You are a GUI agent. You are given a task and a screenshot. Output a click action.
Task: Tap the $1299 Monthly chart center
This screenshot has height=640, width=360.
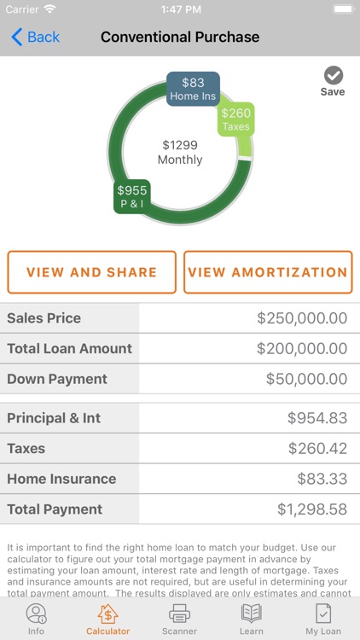180,152
